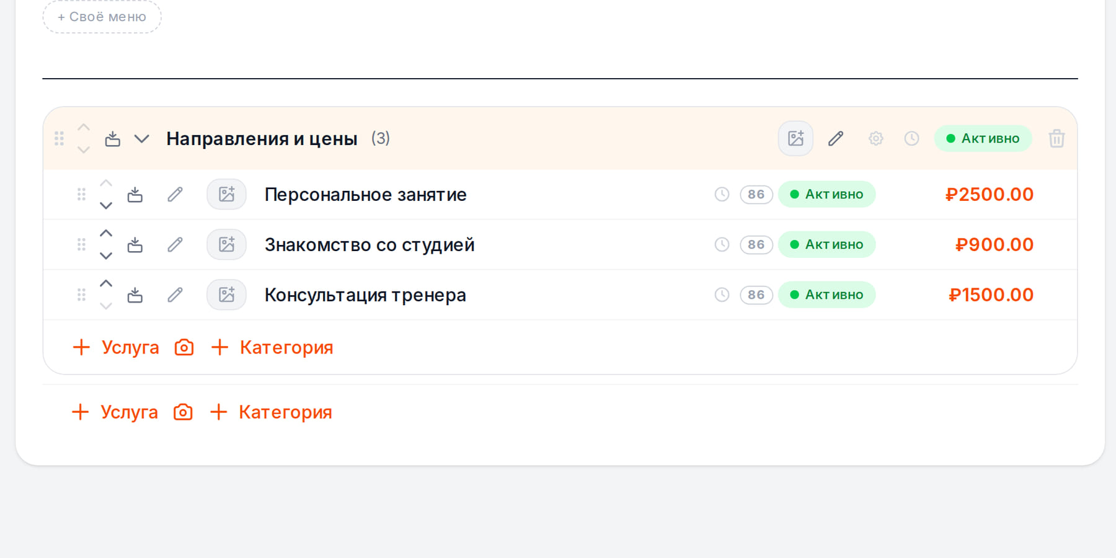Add image to 'Направления и цены' category
Viewport: 1116px width, 558px height.
(x=795, y=138)
